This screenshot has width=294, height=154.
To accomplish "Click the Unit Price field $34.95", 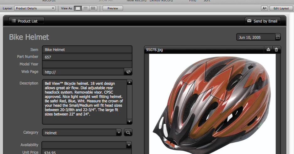I will point(86,151).
